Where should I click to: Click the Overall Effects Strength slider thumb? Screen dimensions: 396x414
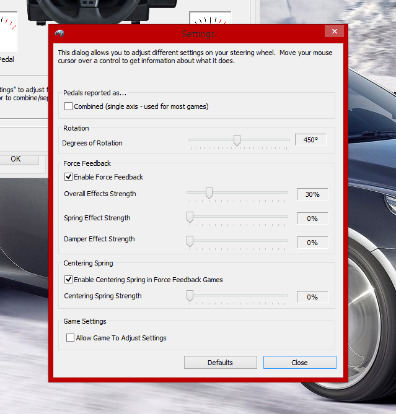point(209,193)
